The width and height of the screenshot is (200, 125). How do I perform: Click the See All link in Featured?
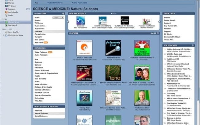[x=153, y=33]
